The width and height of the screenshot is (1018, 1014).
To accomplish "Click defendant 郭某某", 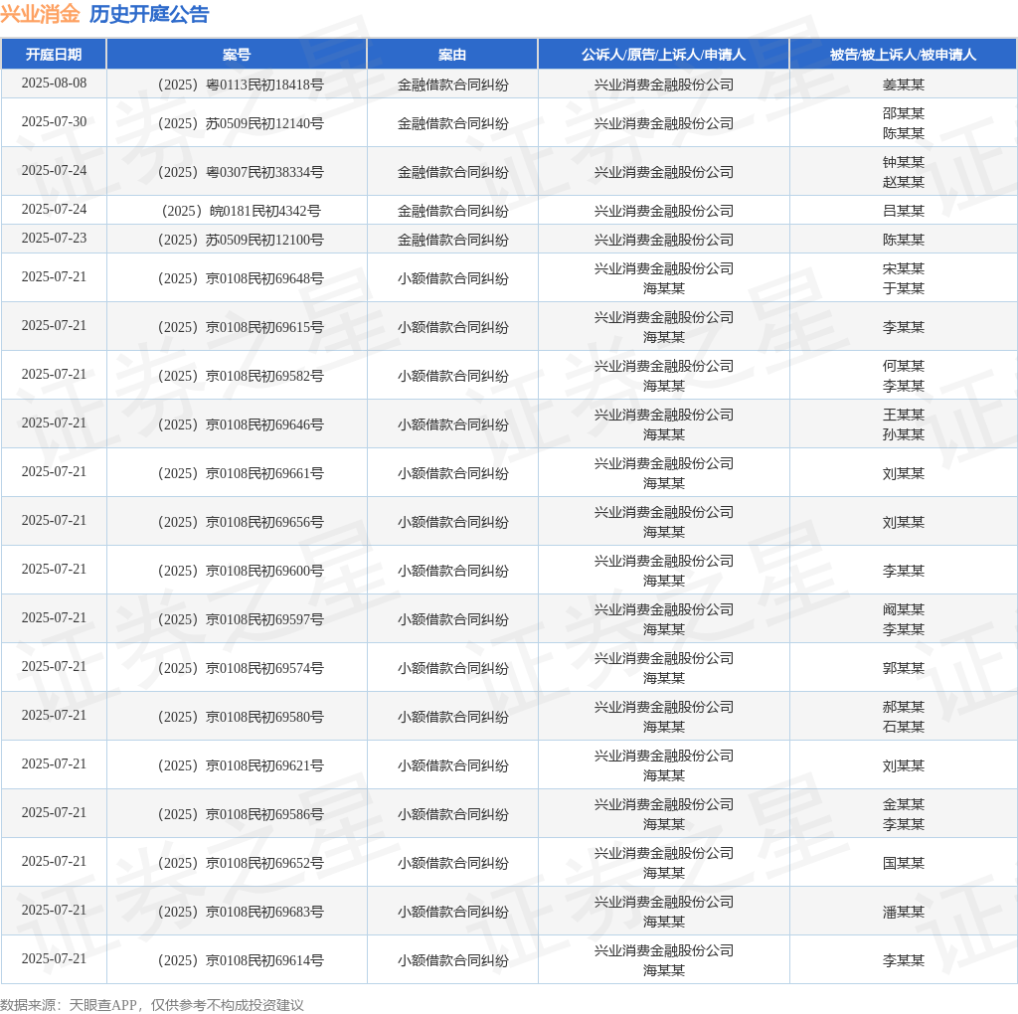I will tap(903, 668).
